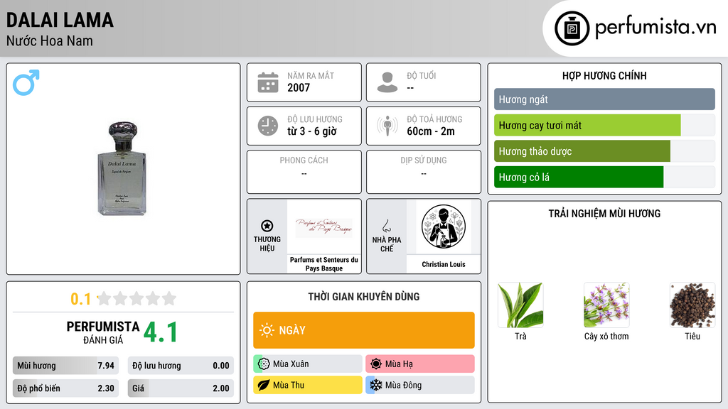Screen dimensions: 728x409
Task: Click the nose icon above Nhà pha chế
Action: tap(387, 227)
